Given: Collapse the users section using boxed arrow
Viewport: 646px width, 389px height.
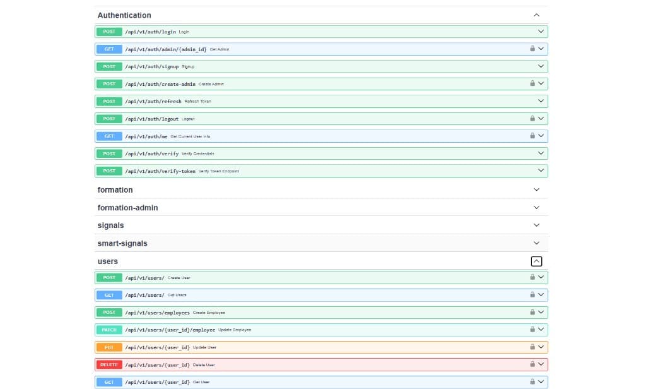Looking at the screenshot, I should click(536, 261).
